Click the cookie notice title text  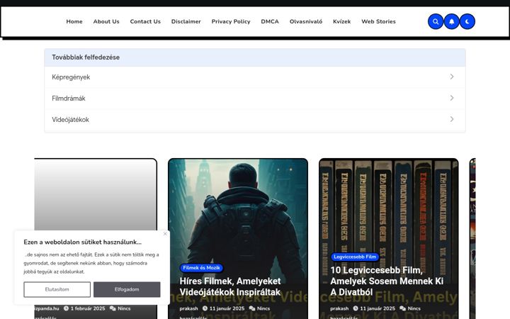pos(83,242)
